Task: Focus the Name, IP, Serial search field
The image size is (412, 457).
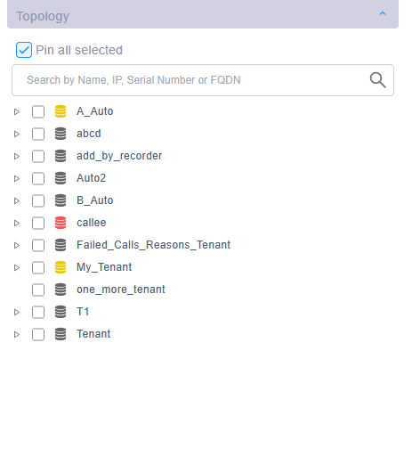Action: pos(196,80)
